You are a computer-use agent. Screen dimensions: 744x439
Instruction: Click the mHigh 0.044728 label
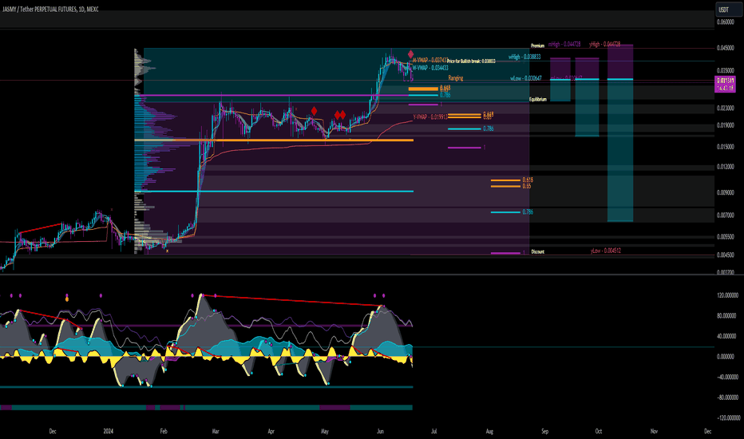coord(564,44)
